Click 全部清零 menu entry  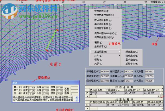[x=101, y=47]
